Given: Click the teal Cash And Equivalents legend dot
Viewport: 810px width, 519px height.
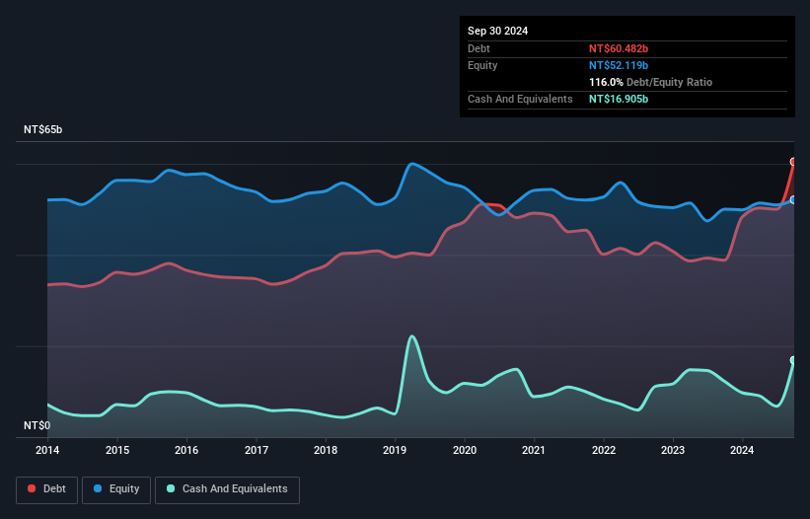Looking at the screenshot, I should 171,488.
